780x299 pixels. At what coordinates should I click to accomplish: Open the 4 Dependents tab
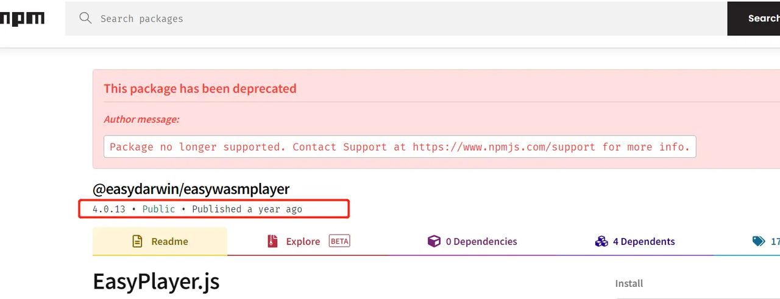(635, 241)
